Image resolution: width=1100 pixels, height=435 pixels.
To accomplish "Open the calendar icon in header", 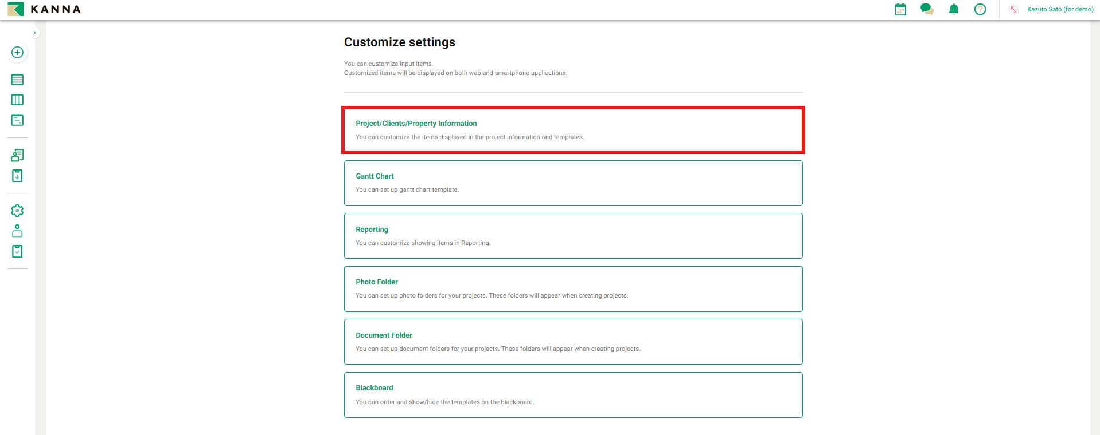I will click(900, 9).
